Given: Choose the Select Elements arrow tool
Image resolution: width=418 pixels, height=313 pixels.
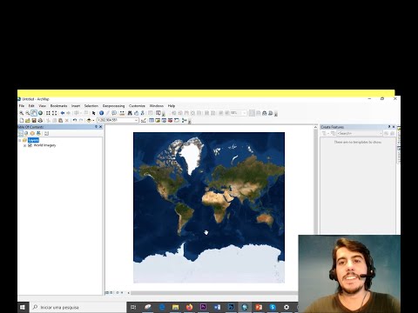Looking at the screenshot, I should pos(94,113).
